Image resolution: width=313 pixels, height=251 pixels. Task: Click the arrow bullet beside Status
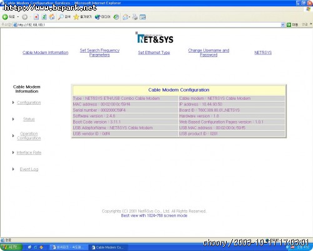13,119
